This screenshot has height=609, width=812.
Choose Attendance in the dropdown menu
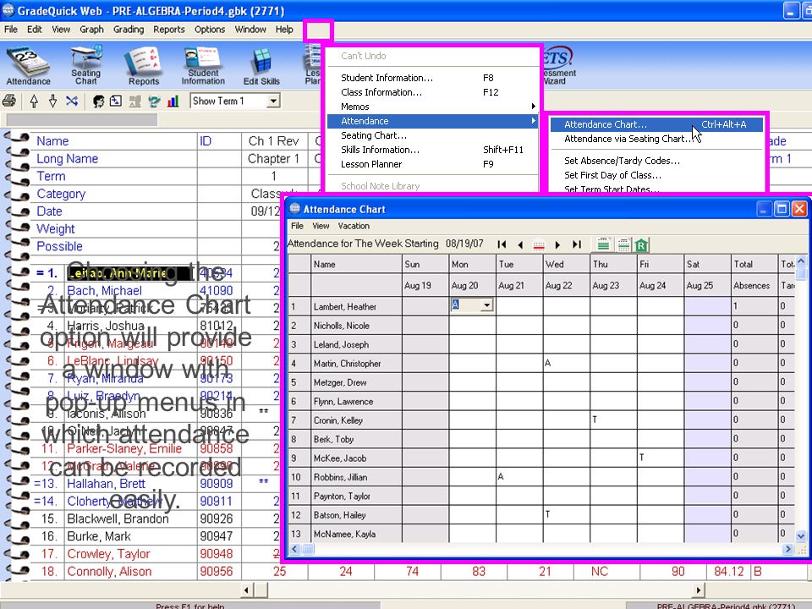point(433,121)
